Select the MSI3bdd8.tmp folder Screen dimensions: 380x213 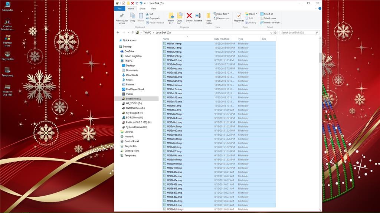(x=219, y=209)
